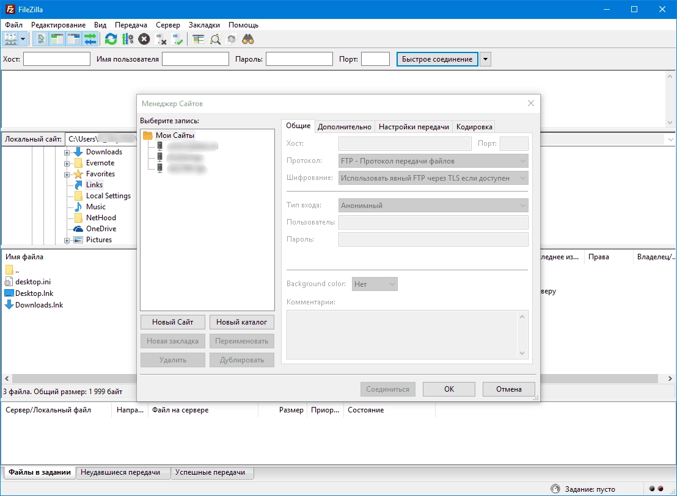Open the Вид menu
The image size is (677, 496).
click(x=100, y=25)
